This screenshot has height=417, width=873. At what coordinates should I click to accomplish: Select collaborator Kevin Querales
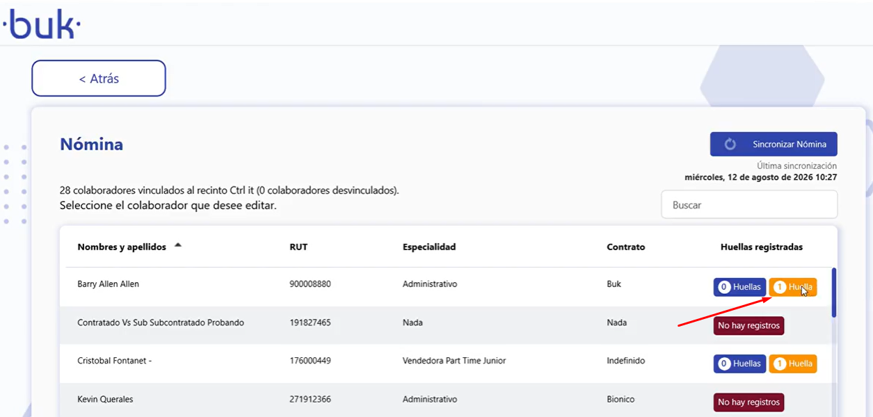tap(105, 400)
